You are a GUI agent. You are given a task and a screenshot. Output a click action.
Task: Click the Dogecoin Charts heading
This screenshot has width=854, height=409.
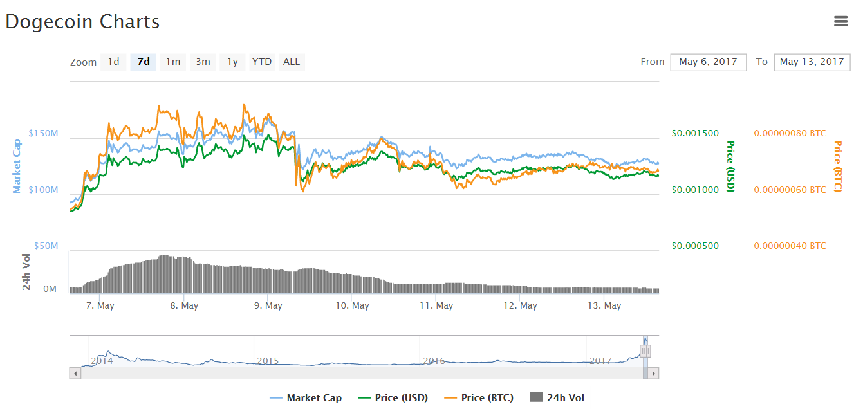click(x=82, y=21)
